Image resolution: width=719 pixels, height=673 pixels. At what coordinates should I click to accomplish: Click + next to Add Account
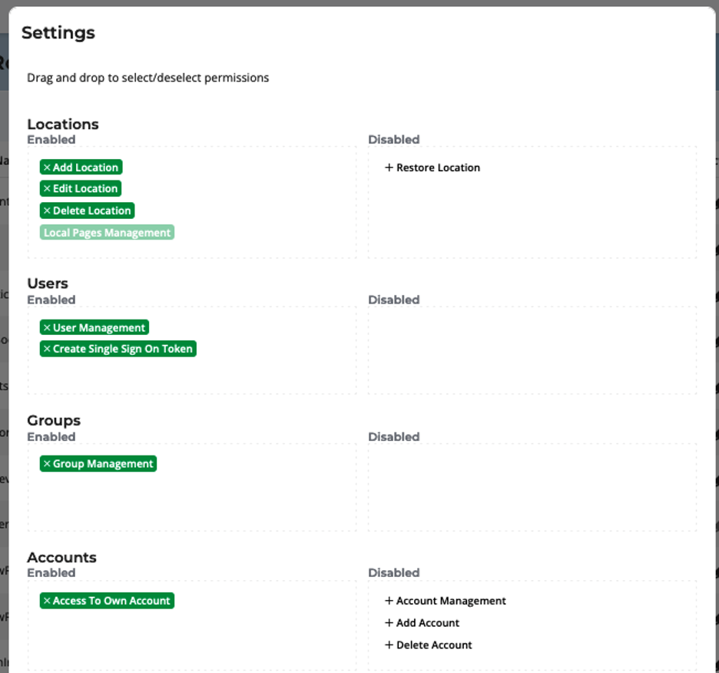[388, 623]
